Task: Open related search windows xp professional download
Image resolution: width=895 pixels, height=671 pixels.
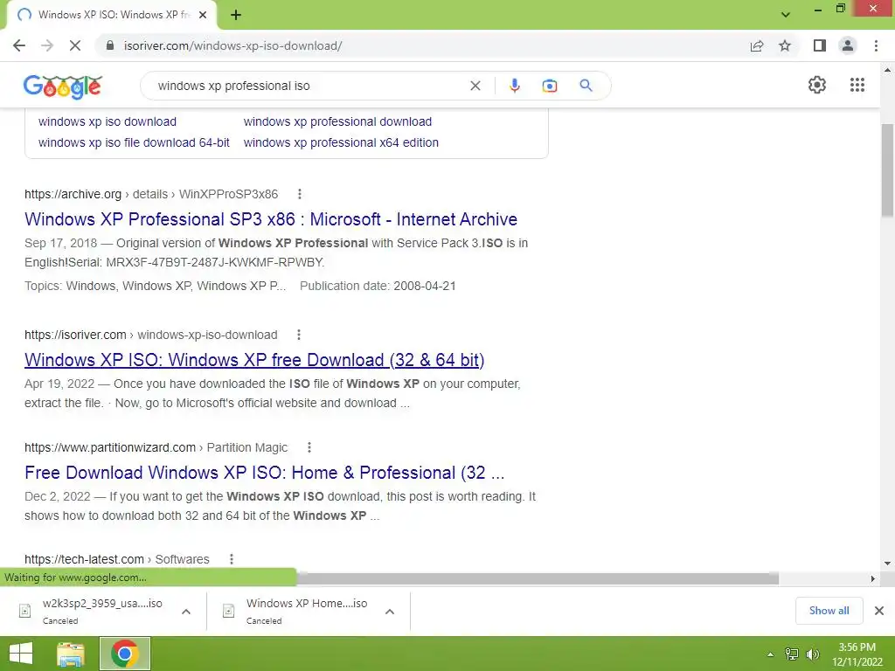Action: pos(337,121)
